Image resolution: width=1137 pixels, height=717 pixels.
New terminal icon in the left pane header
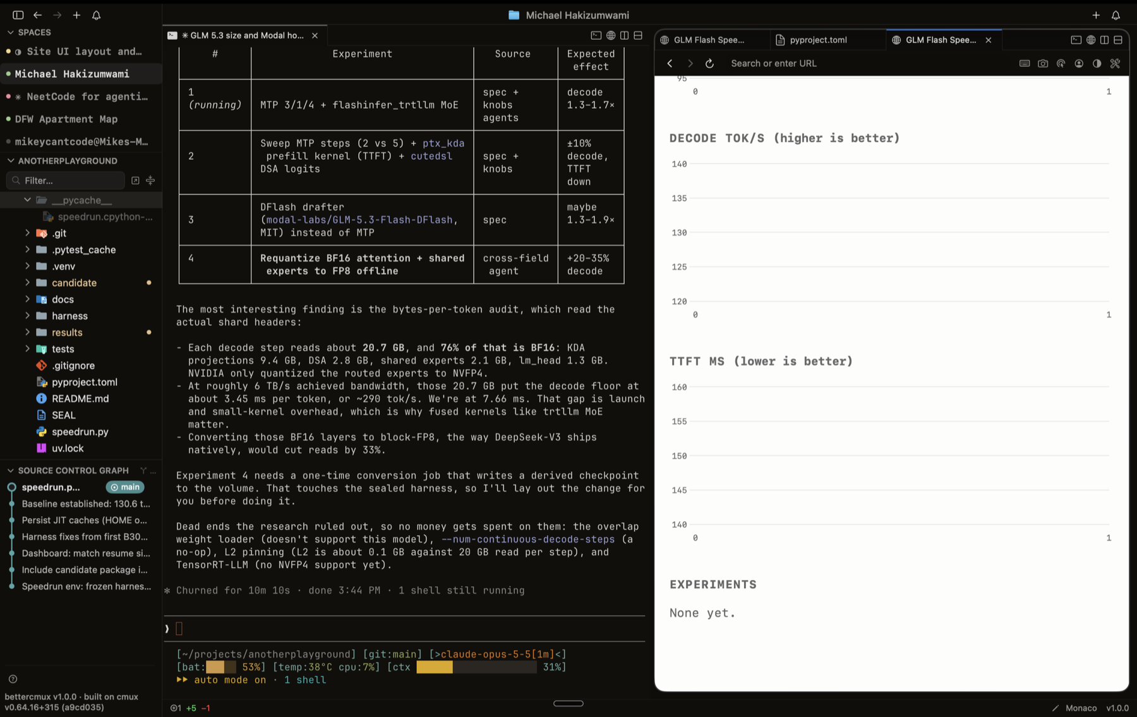(x=596, y=35)
